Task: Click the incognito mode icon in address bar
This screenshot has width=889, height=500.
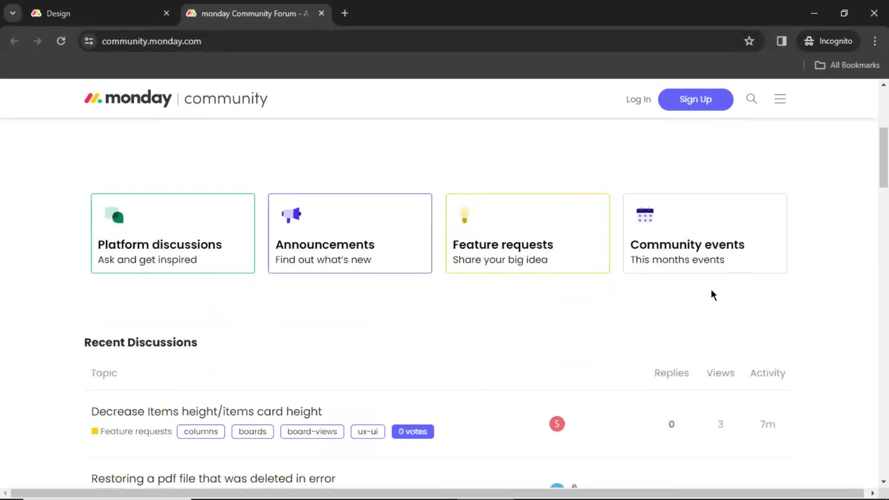Action: click(809, 41)
